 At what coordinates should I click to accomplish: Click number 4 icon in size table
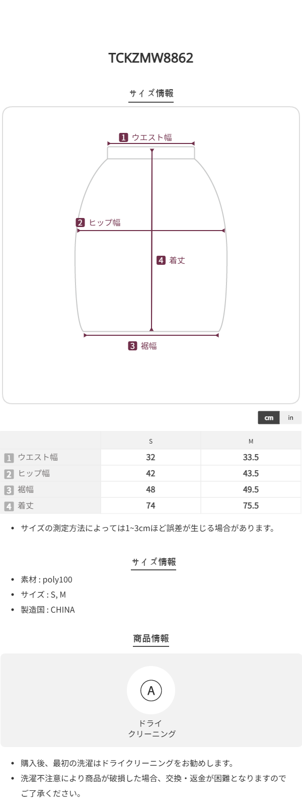[9, 506]
